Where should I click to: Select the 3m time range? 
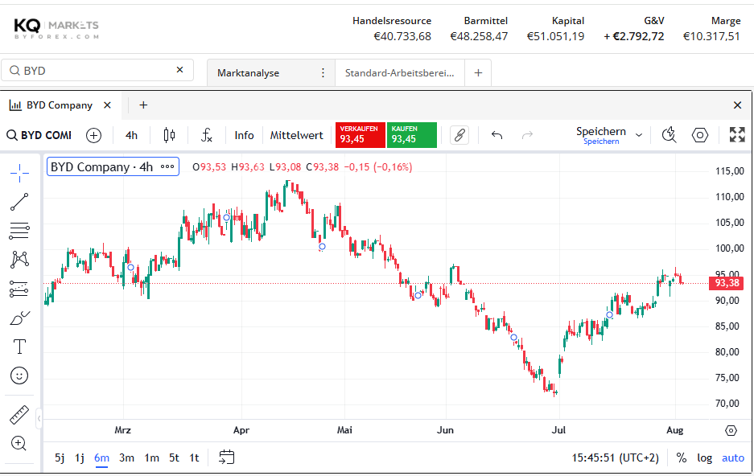(126, 458)
